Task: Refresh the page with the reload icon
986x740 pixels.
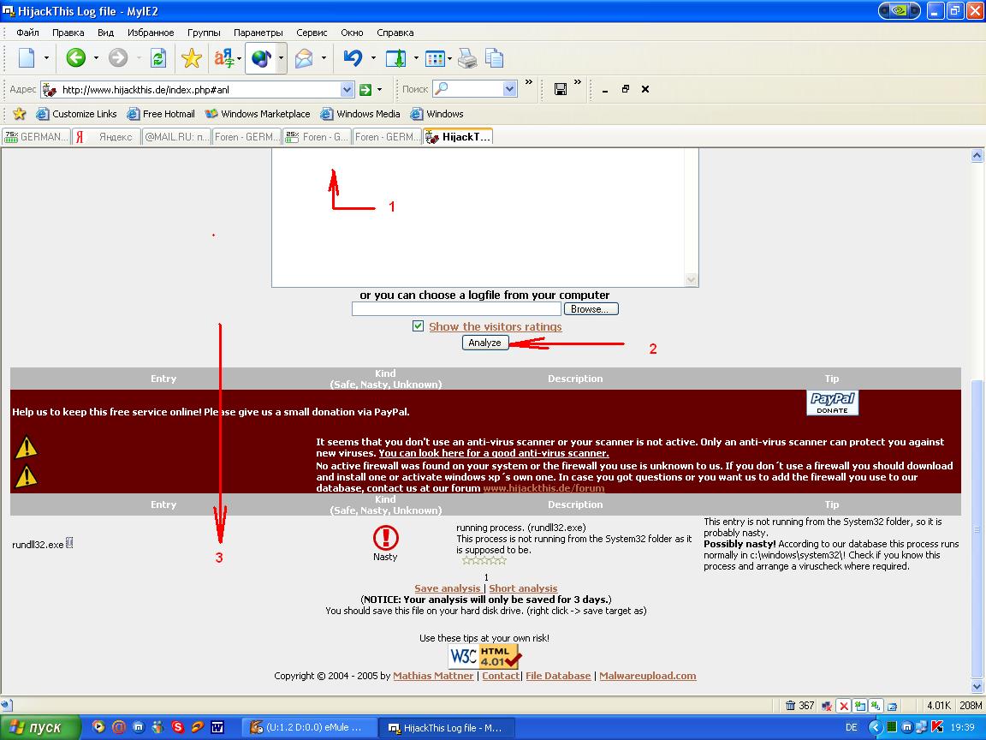Action: click(157, 58)
